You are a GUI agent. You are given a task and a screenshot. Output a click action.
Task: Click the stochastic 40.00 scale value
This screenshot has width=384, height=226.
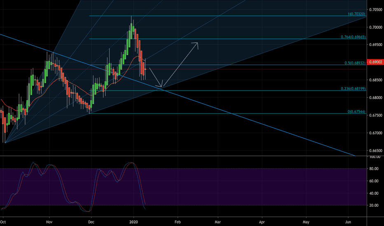tap(374, 193)
